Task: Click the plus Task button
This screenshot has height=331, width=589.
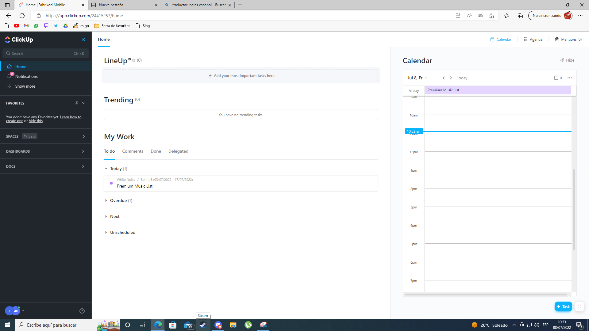Action: coord(563,306)
